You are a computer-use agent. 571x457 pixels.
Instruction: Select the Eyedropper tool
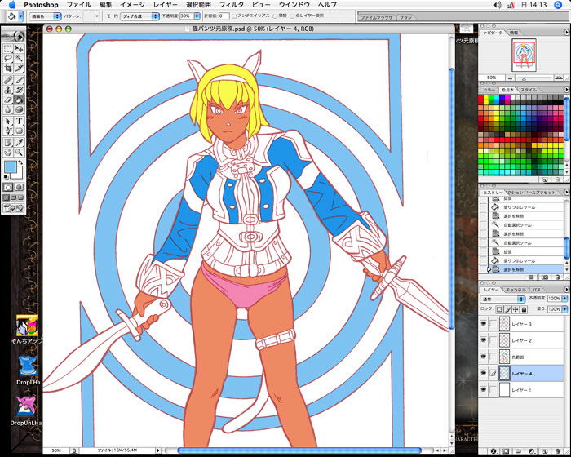point(19,142)
